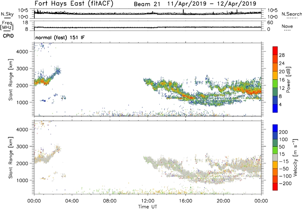Click the 'Time UT' axis title
This screenshot has width=302, height=209.
point(148,206)
